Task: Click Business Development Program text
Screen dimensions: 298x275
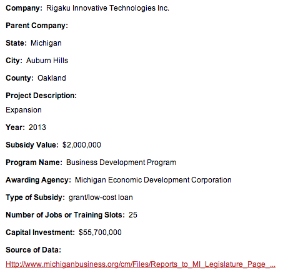Action: (x=121, y=162)
